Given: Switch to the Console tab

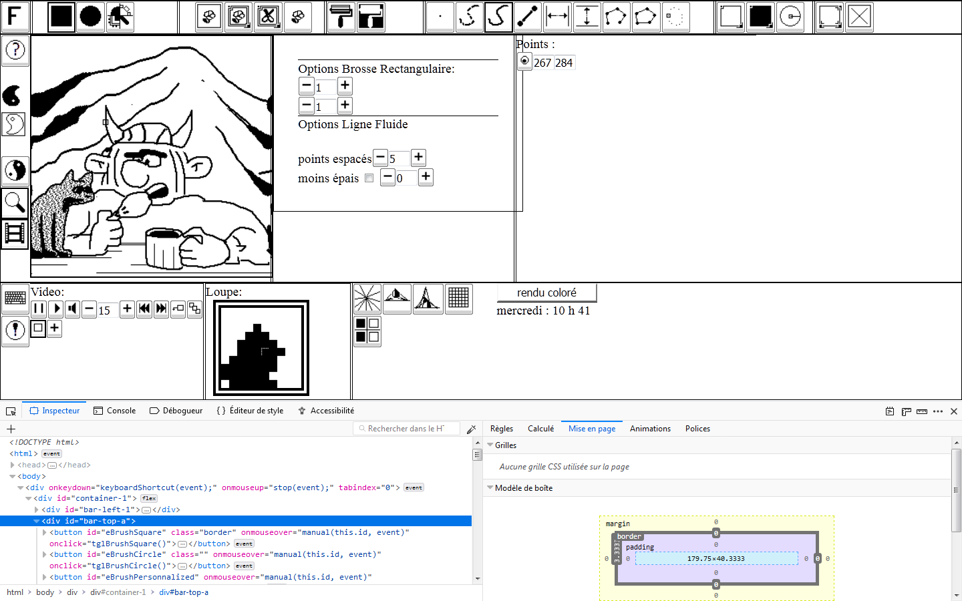Looking at the screenshot, I should click(x=115, y=411).
